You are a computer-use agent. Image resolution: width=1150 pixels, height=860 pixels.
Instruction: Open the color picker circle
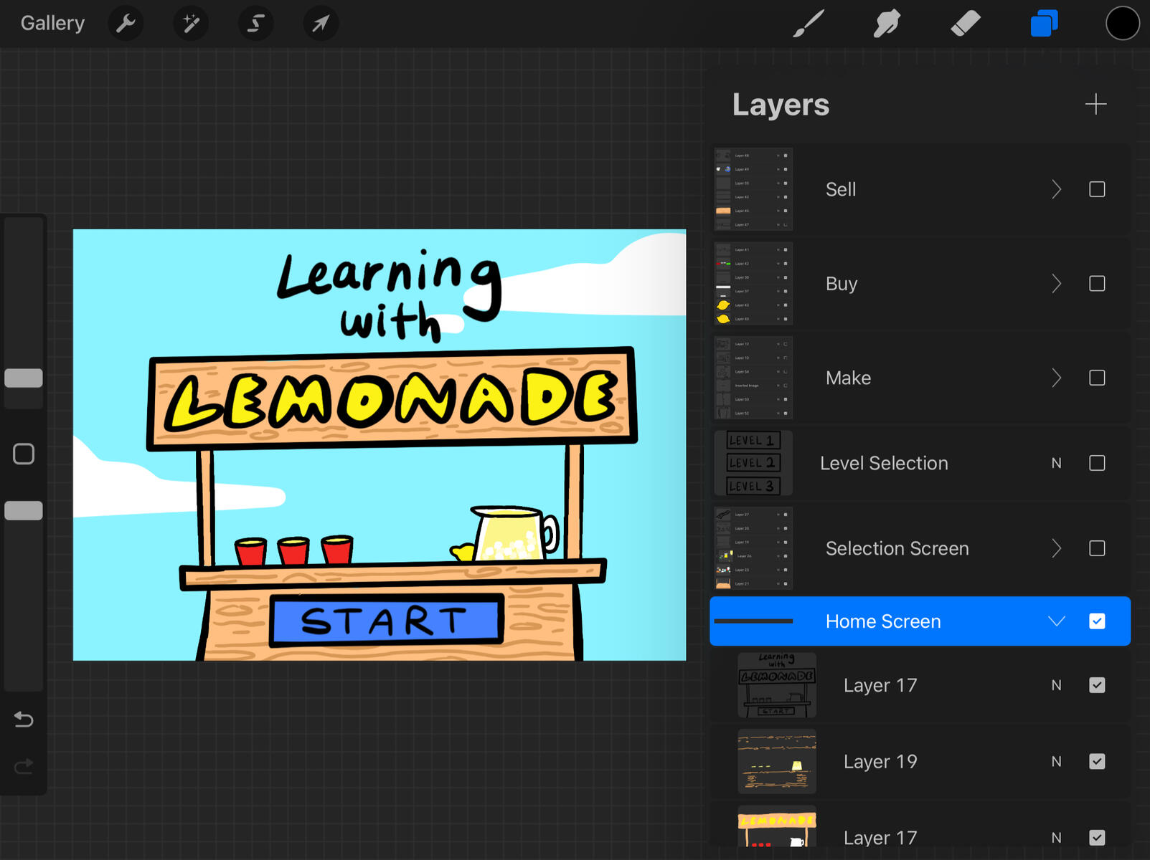pyautogui.click(x=1121, y=23)
